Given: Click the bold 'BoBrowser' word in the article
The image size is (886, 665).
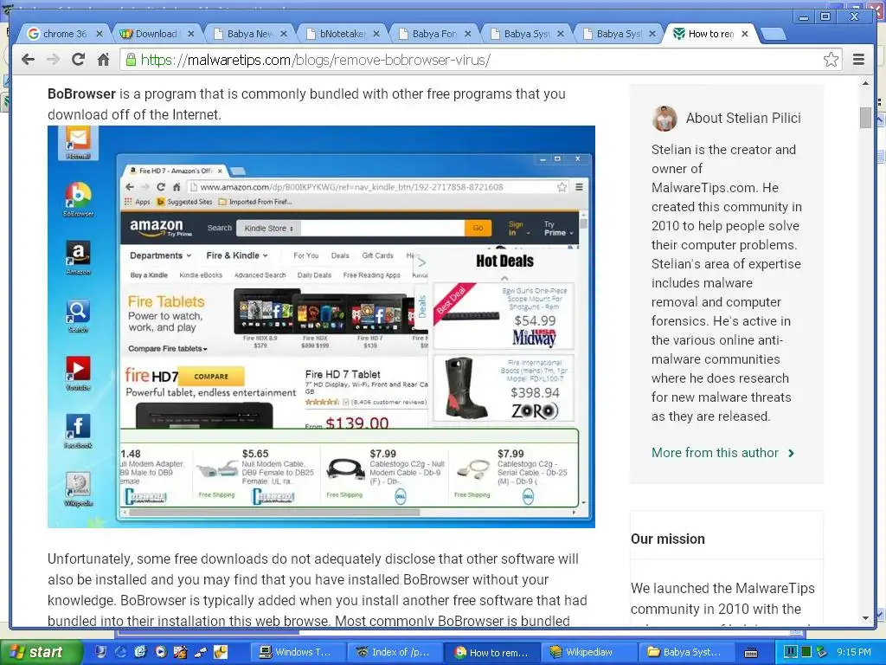Looking at the screenshot, I should click(x=81, y=94).
